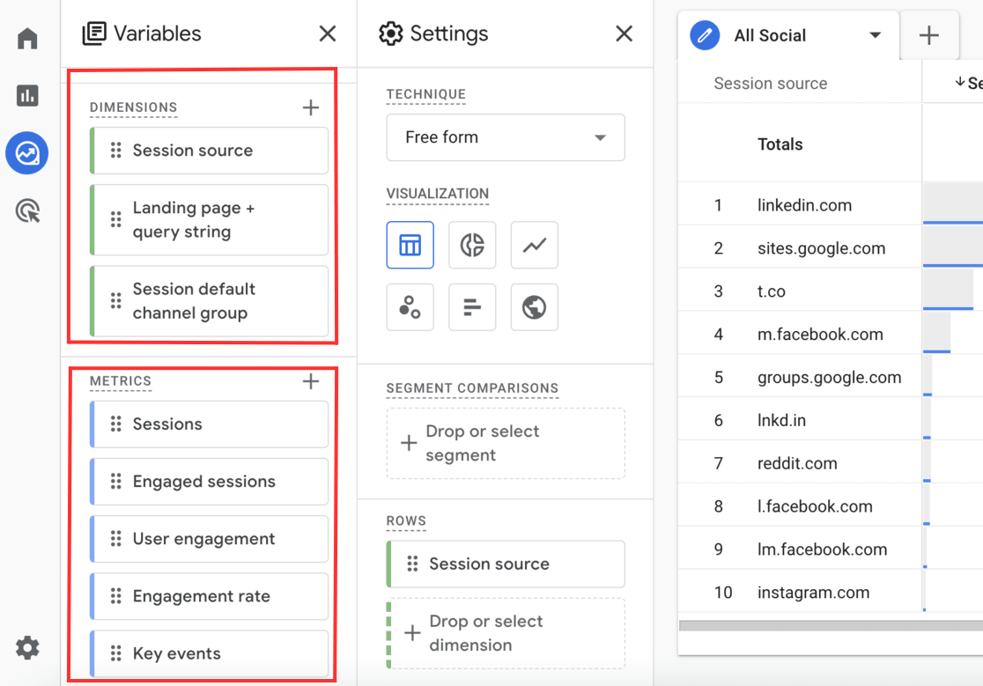This screenshot has height=686, width=983.
Task: Choose the geo map visualization
Action: pyautogui.click(x=534, y=307)
